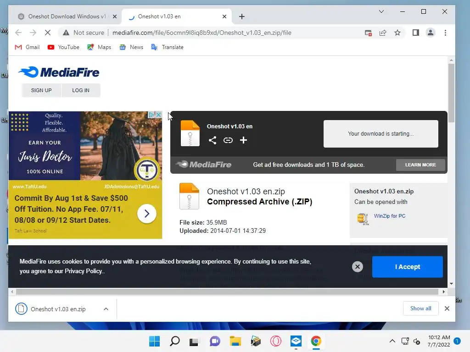Open the News bookmark
Image resolution: width=470 pixels, height=352 pixels.
(x=131, y=47)
